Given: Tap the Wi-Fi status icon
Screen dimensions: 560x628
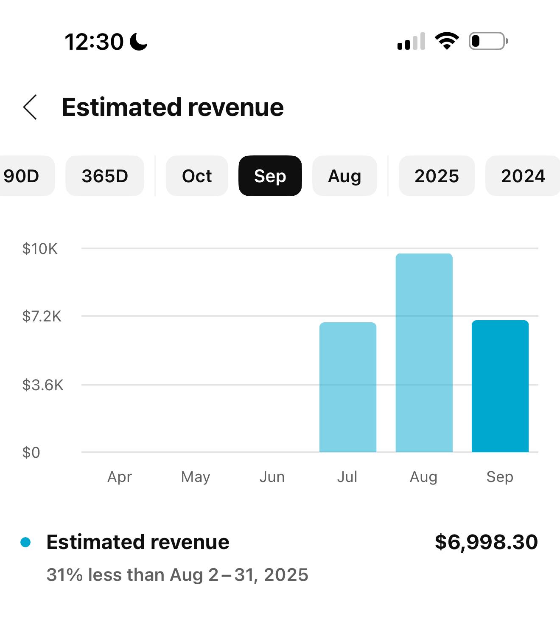Looking at the screenshot, I should [446, 41].
